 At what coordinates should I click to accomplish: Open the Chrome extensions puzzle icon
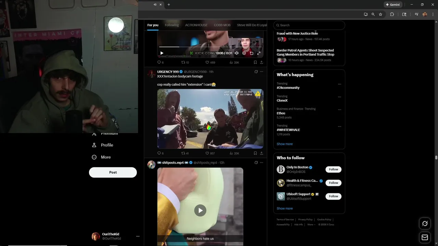click(392, 14)
